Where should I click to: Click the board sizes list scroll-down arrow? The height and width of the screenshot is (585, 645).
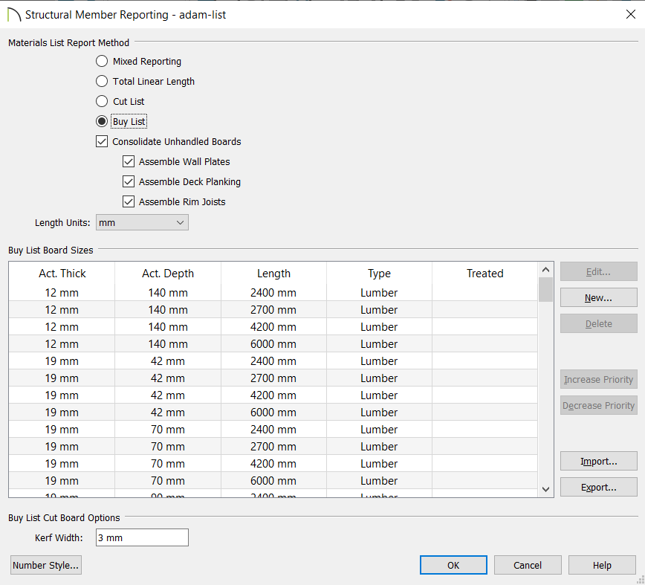pyautogui.click(x=545, y=489)
